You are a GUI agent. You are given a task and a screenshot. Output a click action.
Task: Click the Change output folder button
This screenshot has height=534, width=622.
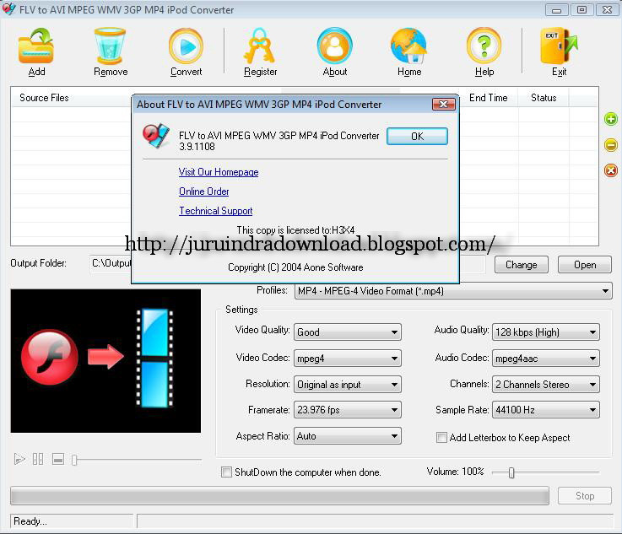click(x=522, y=265)
